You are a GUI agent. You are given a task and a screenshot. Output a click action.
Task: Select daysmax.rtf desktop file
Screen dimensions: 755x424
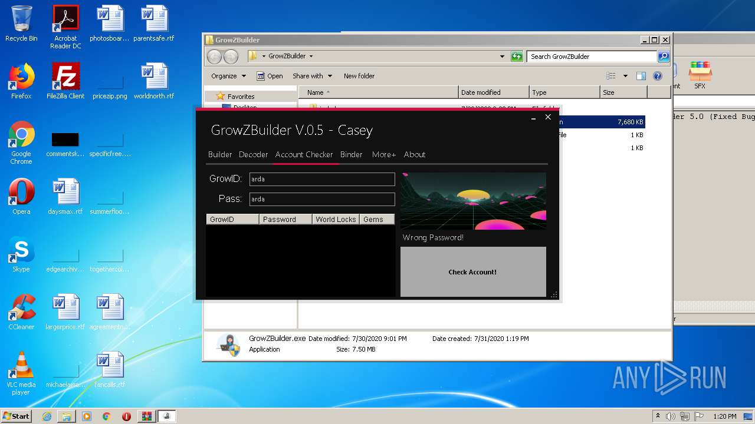point(65,197)
